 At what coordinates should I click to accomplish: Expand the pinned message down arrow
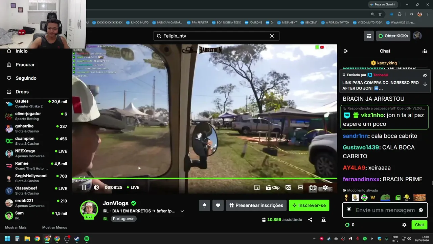[x=425, y=84]
